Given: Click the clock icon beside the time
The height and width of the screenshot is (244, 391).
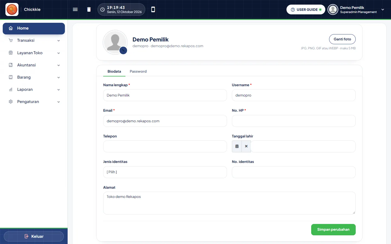Looking at the screenshot, I should click(102, 9).
